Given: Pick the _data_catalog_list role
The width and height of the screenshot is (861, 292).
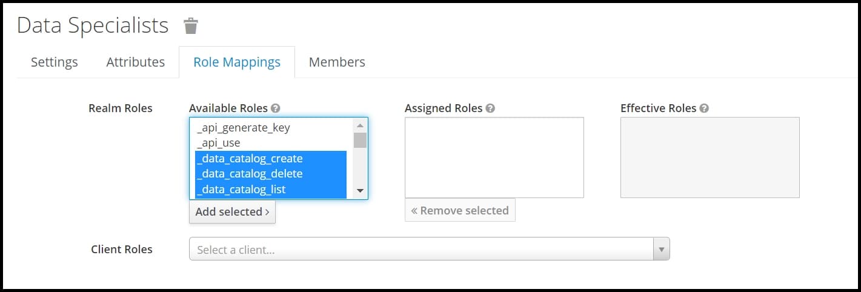Looking at the screenshot, I should [x=271, y=190].
